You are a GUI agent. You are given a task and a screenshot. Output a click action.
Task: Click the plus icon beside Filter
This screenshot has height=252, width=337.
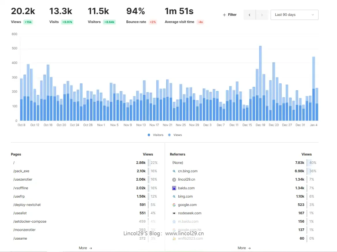pos(224,15)
